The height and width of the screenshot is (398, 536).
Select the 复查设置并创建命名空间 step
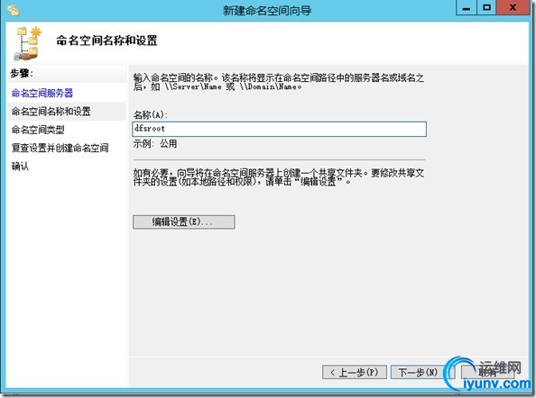(x=60, y=148)
